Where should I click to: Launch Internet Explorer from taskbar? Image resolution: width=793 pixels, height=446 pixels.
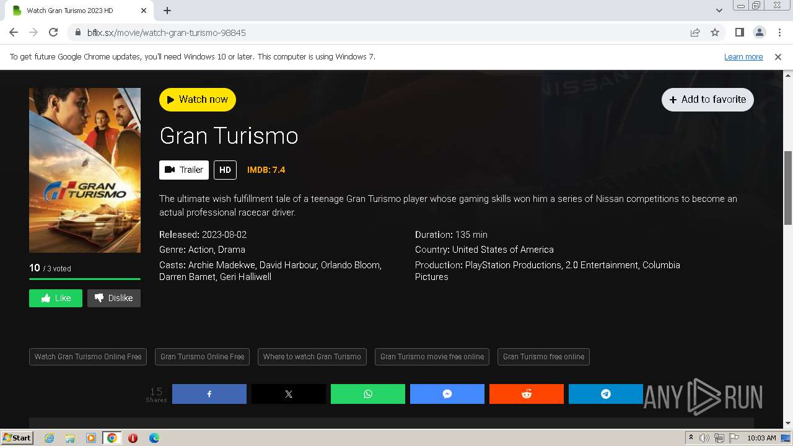pos(49,438)
